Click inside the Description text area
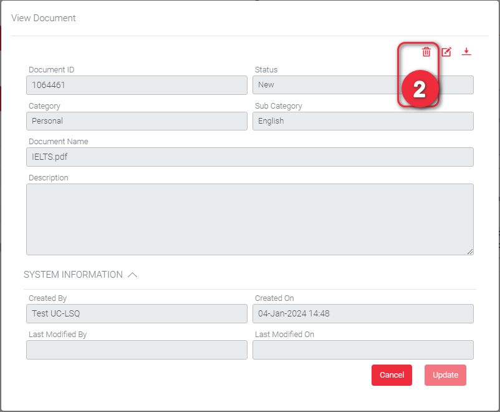Image resolution: width=500 pixels, height=412 pixels. click(249, 219)
